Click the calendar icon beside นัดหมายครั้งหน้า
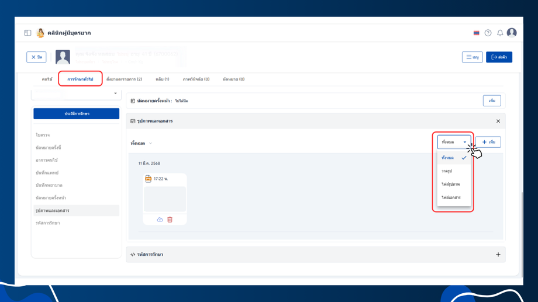This screenshot has width=538, height=302. pos(133,101)
